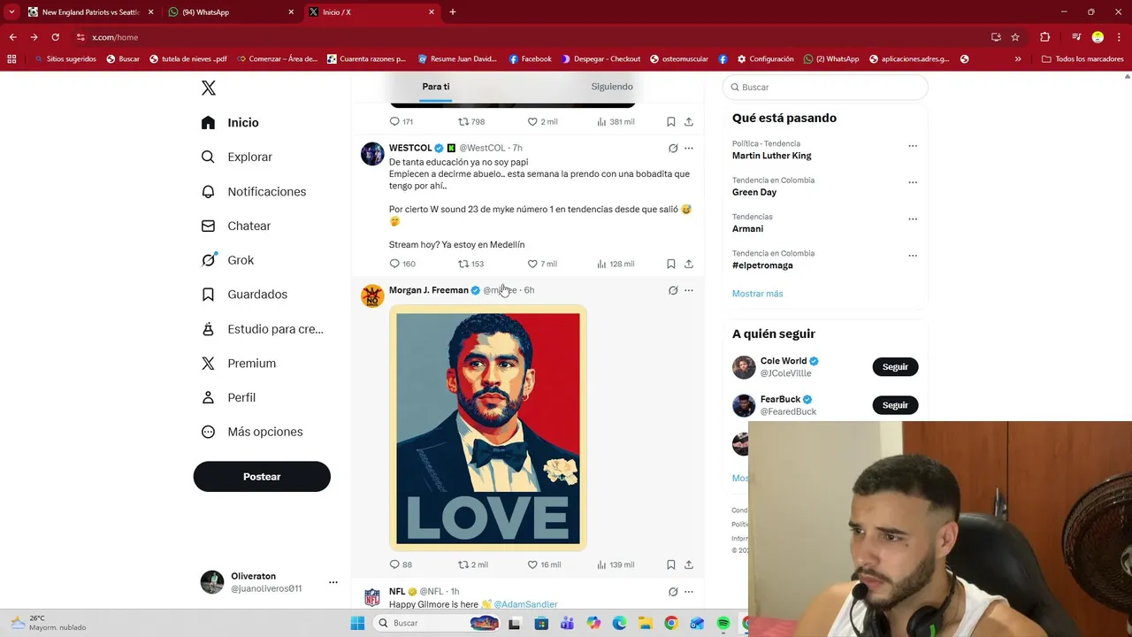Open the LOVE poster image
This screenshot has width=1132, height=637.
[x=488, y=428]
